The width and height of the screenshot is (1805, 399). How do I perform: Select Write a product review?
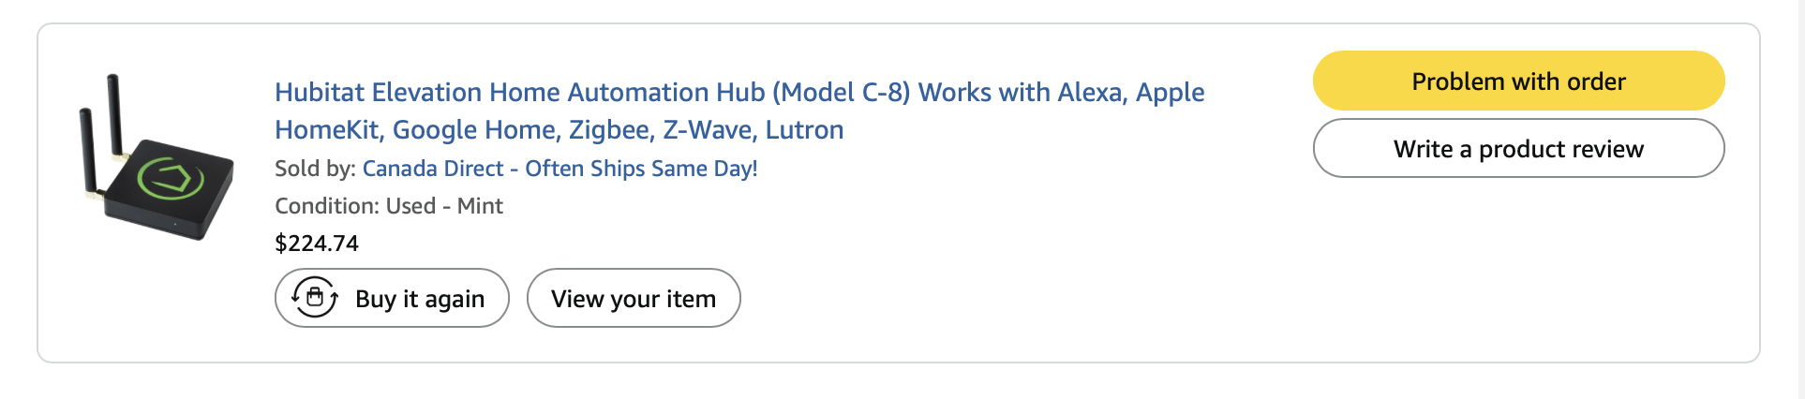pyautogui.click(x=1518, y=148)
